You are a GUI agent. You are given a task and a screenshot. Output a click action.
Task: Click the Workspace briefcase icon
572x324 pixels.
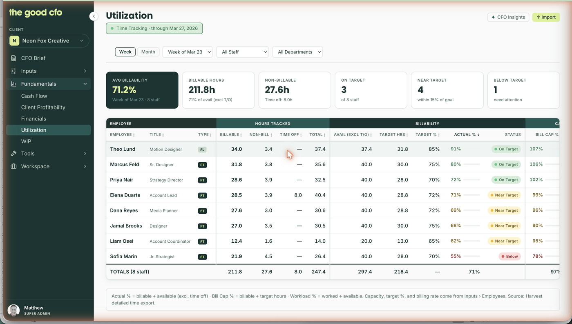[13, 166]
